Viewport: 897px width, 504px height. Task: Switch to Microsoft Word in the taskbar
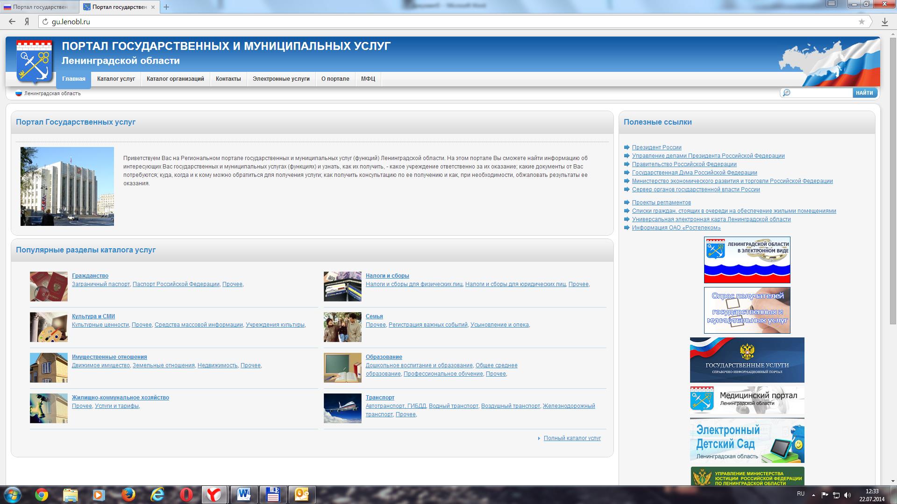click(244, 495)
